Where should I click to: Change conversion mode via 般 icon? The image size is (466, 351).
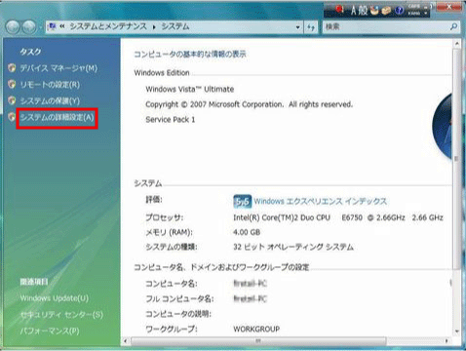(x=363, y=11)
